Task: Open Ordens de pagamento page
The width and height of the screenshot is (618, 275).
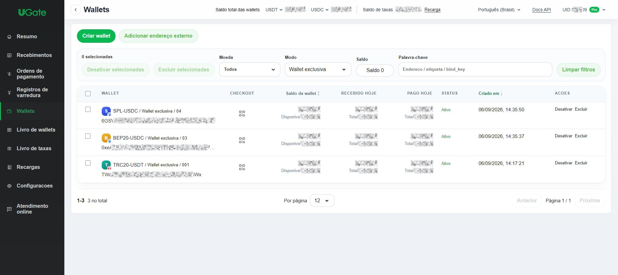Action: [32, 74]
